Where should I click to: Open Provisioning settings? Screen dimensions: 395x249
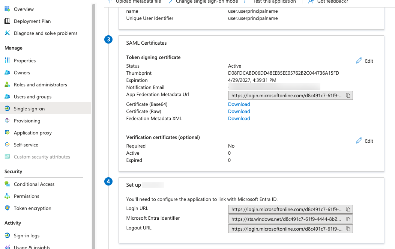27,121
